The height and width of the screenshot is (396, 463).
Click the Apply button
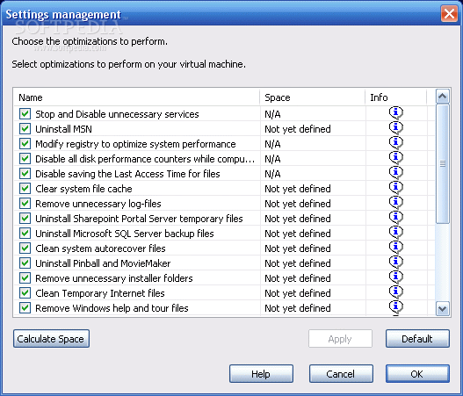[340, 339]
